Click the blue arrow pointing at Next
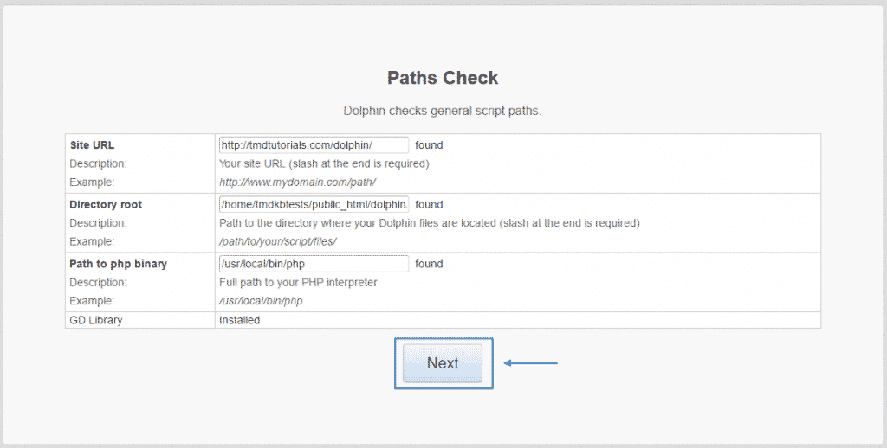 click(x=531, y=363)
